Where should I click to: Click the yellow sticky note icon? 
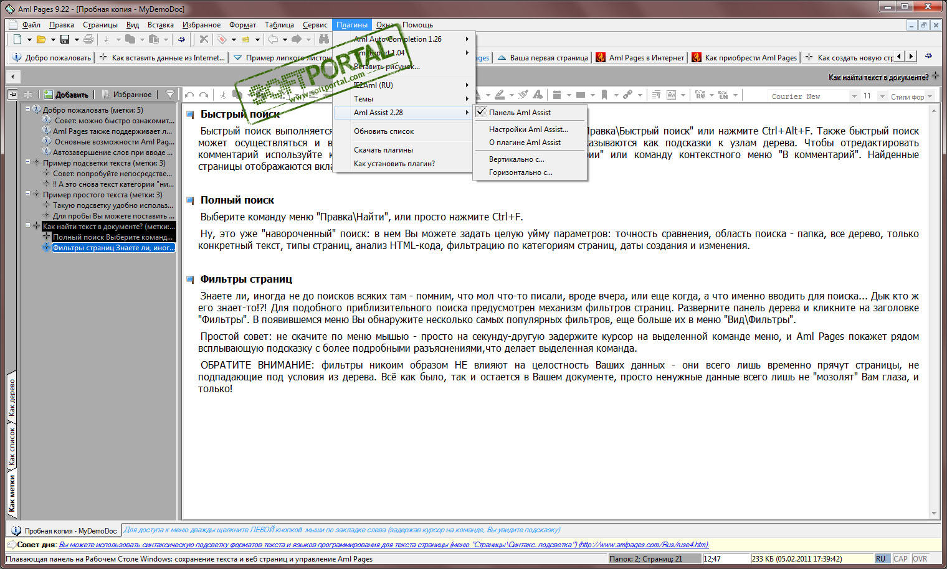[245, 39]
